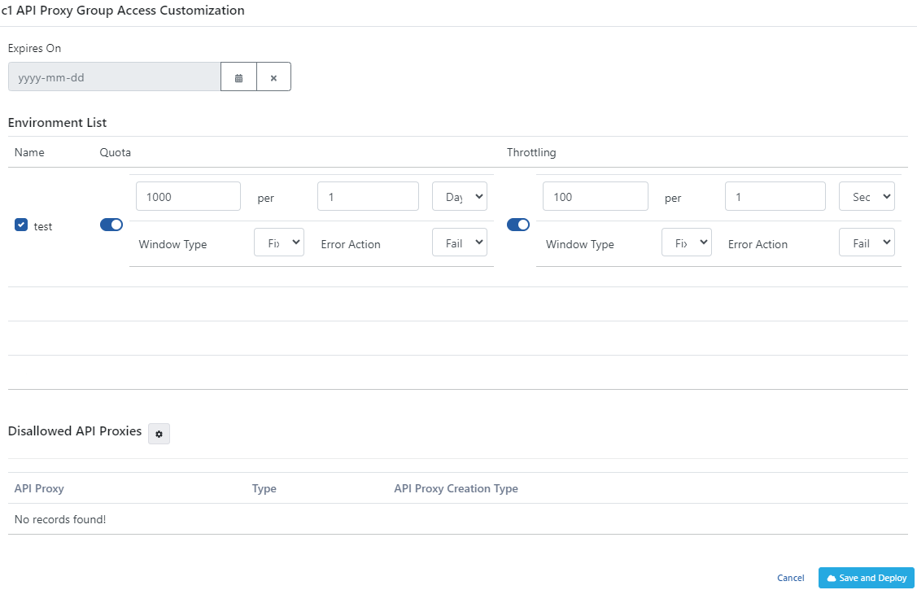This screenshot has height=590, width=917.
Task: Click the API Proxy column header
Action: 39,488
